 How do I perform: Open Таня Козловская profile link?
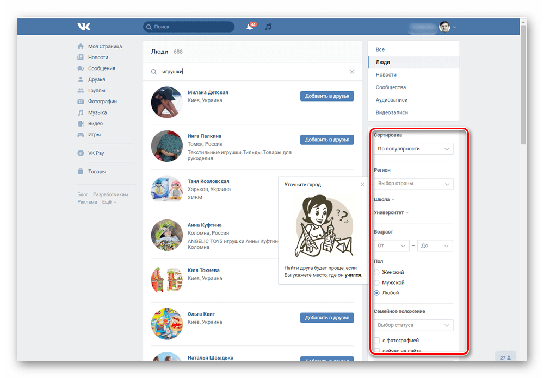(x=208, y=181)
